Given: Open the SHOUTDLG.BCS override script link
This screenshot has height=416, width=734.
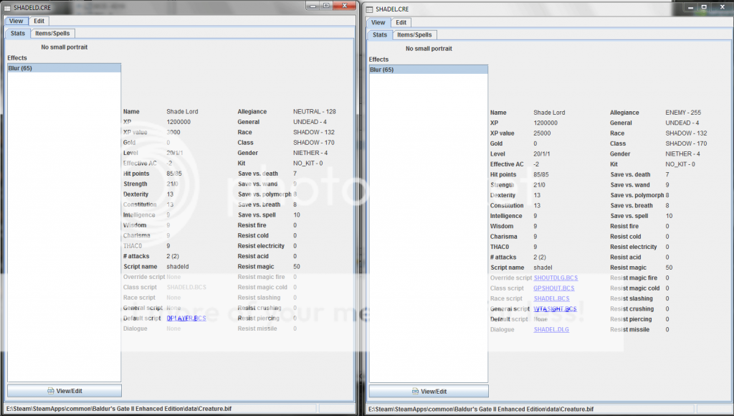Looking at the screenshot, I should [554, 278].
